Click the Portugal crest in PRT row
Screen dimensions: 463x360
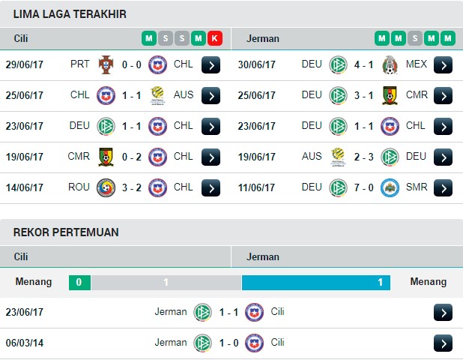(x=106, y=64)
